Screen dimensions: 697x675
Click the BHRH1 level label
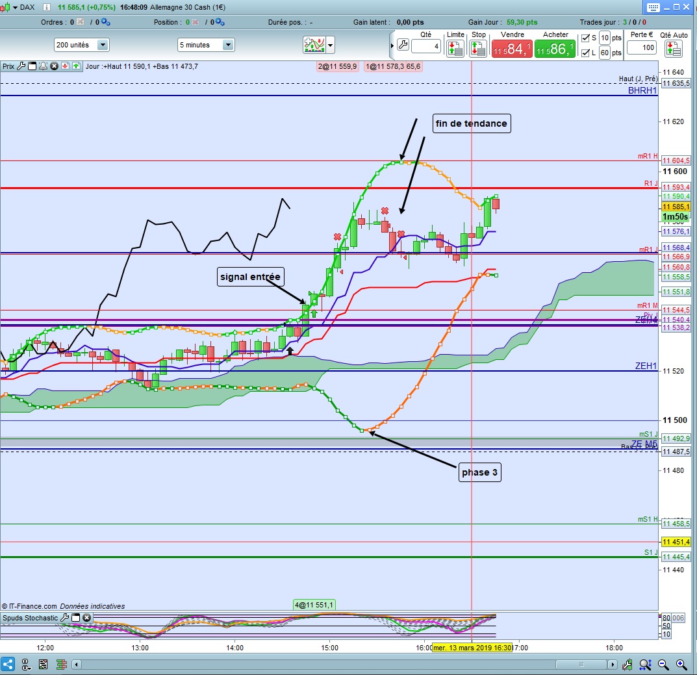click(642, 90)
